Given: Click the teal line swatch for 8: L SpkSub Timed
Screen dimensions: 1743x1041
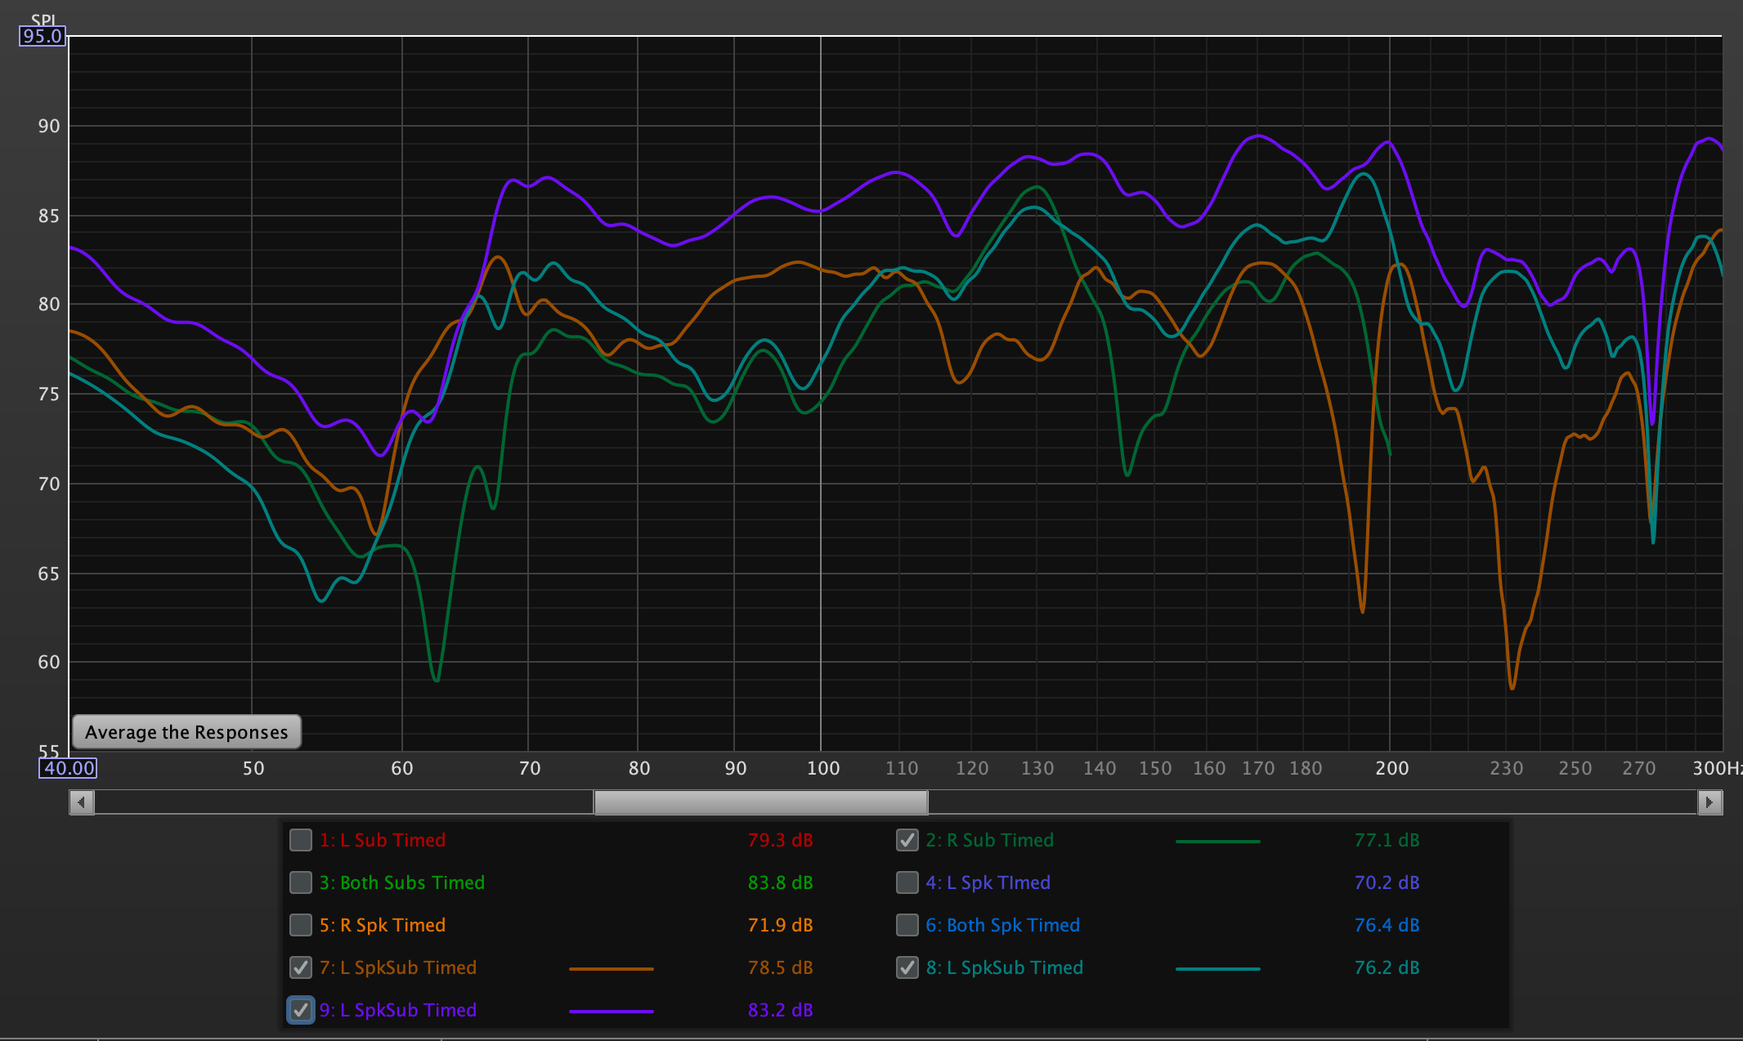Looking at the screenshot, I should tap(1217, 968).
